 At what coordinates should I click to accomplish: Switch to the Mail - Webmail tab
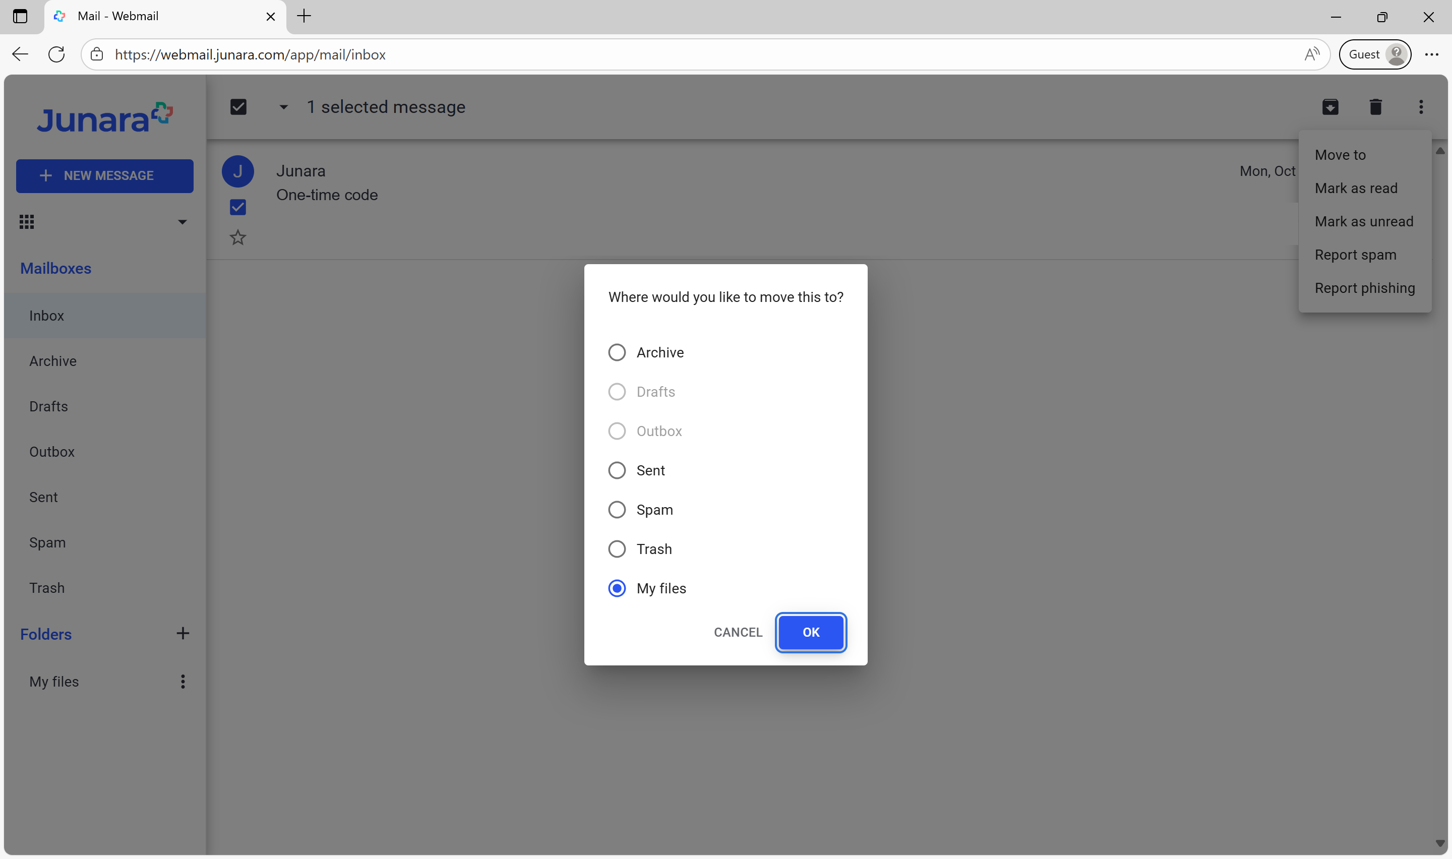click(165, 17)
